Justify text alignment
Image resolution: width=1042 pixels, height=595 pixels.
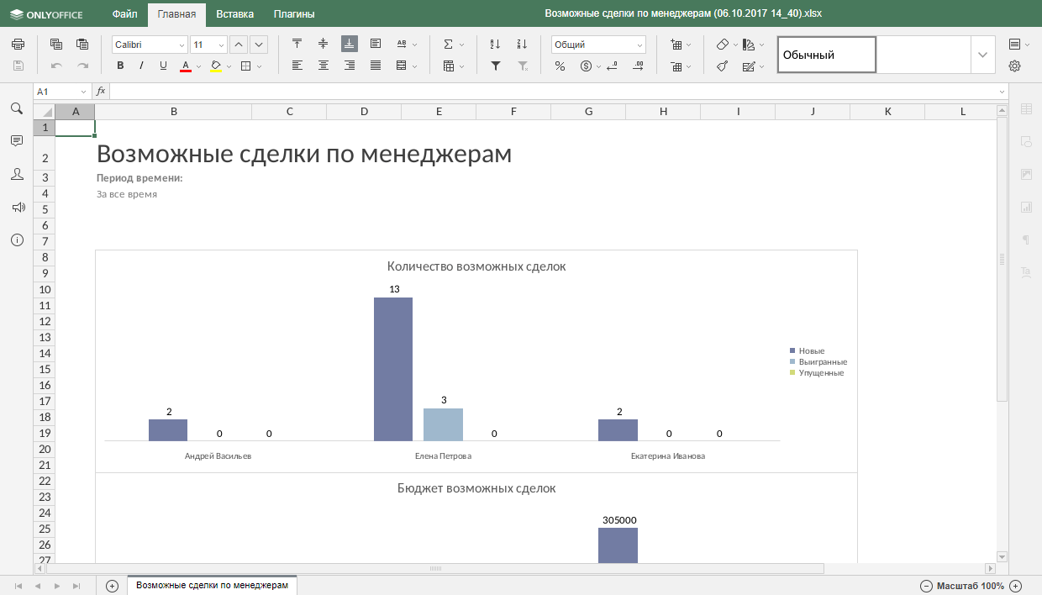pyautogui.click(x=376, y=66)
